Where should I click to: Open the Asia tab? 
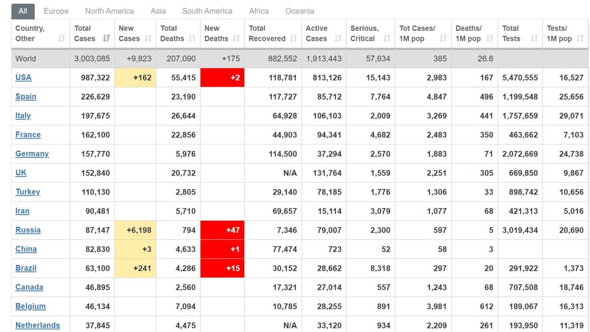158,12
